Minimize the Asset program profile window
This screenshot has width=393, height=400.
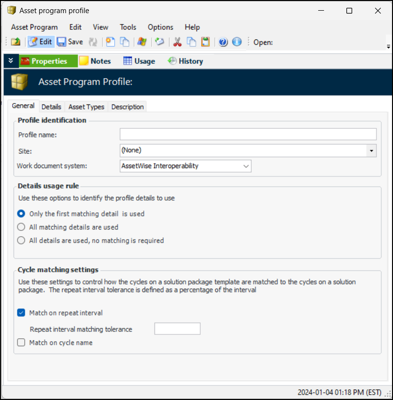click(x=321, y=11)
